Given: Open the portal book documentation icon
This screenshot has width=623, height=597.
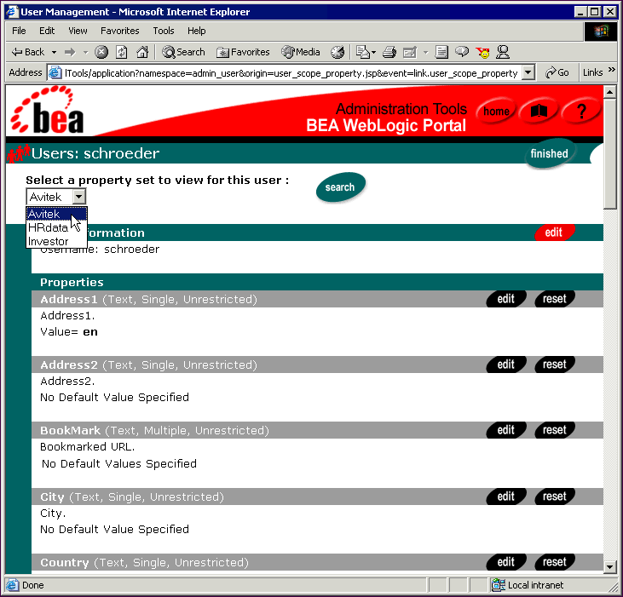Looking at the screenshot, I should point(539,112).
